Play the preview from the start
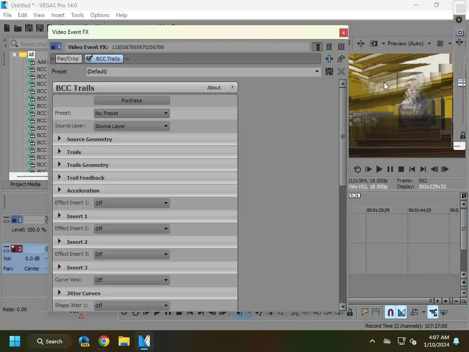Image resolution: width=469 pixels, height=352 pixels. pos(368,170)
